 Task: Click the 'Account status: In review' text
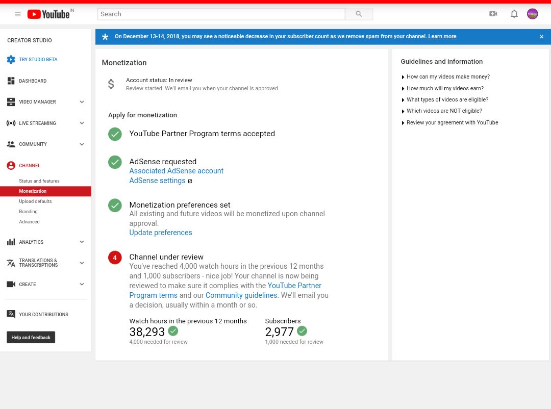159,80
